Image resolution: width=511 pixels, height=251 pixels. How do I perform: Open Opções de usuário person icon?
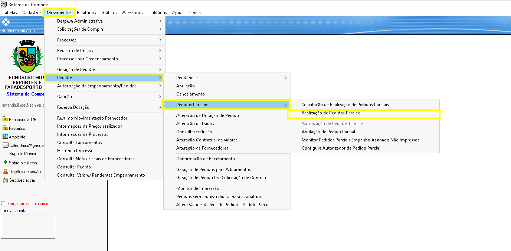coord(5,171)
